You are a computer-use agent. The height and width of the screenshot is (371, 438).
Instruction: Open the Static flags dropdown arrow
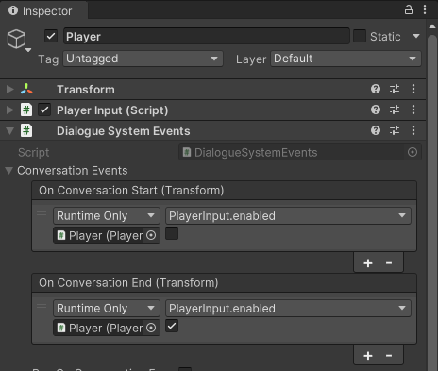pyautogui.click(x=416, y=36)
